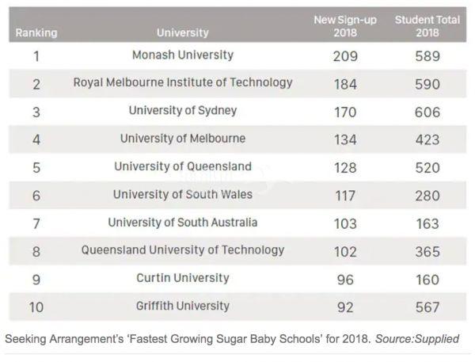The width and height of the screenshot is (475, 362).
Task: Click Sydney student total value 606
Action: click(x=427, y=112)
